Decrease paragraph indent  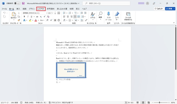[x=82, y=13]
